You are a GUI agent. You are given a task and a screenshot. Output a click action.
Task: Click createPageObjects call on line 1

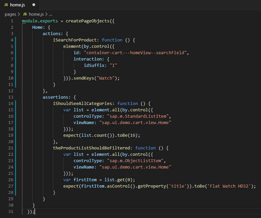[88, 21]
